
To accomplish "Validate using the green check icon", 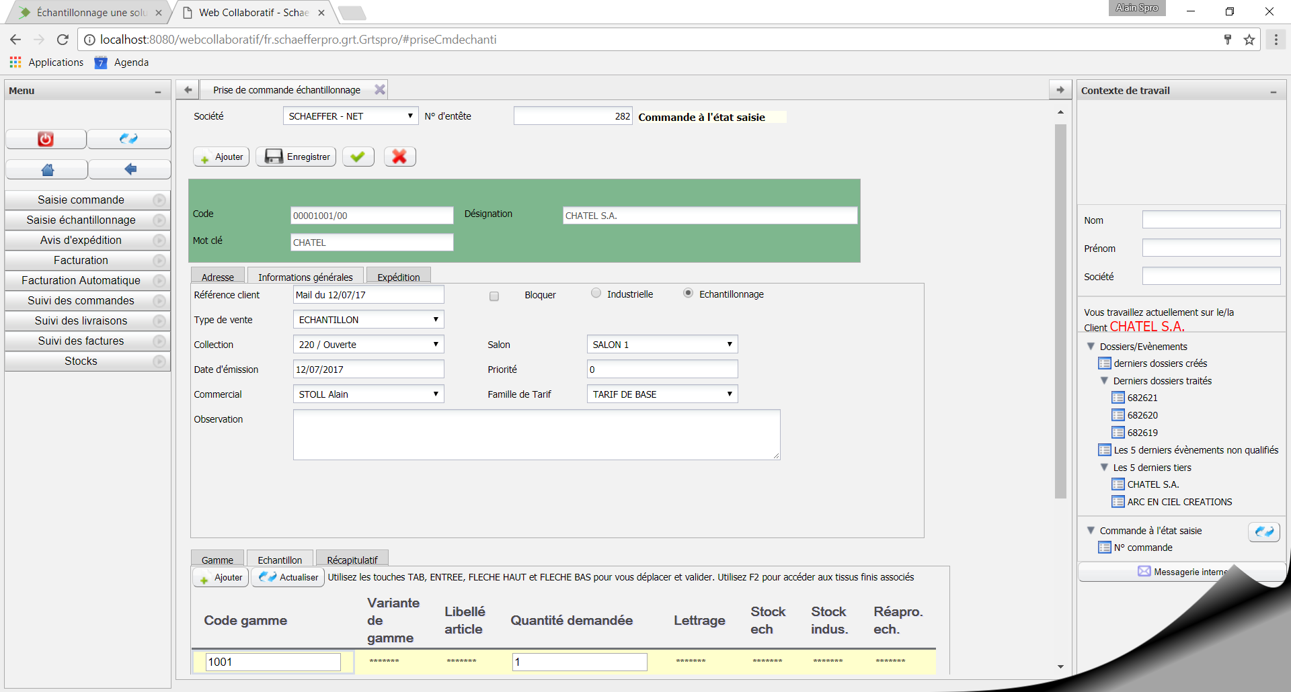I will tap(358, 156).
